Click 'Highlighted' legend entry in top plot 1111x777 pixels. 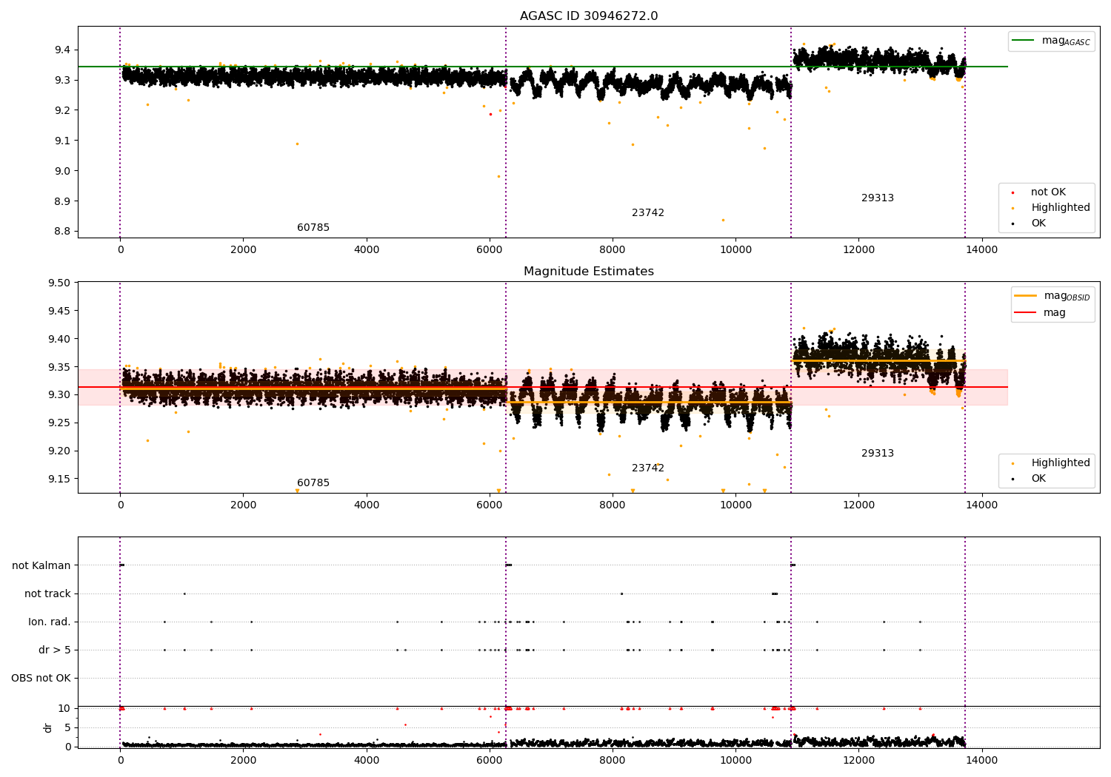point(1061,208)
